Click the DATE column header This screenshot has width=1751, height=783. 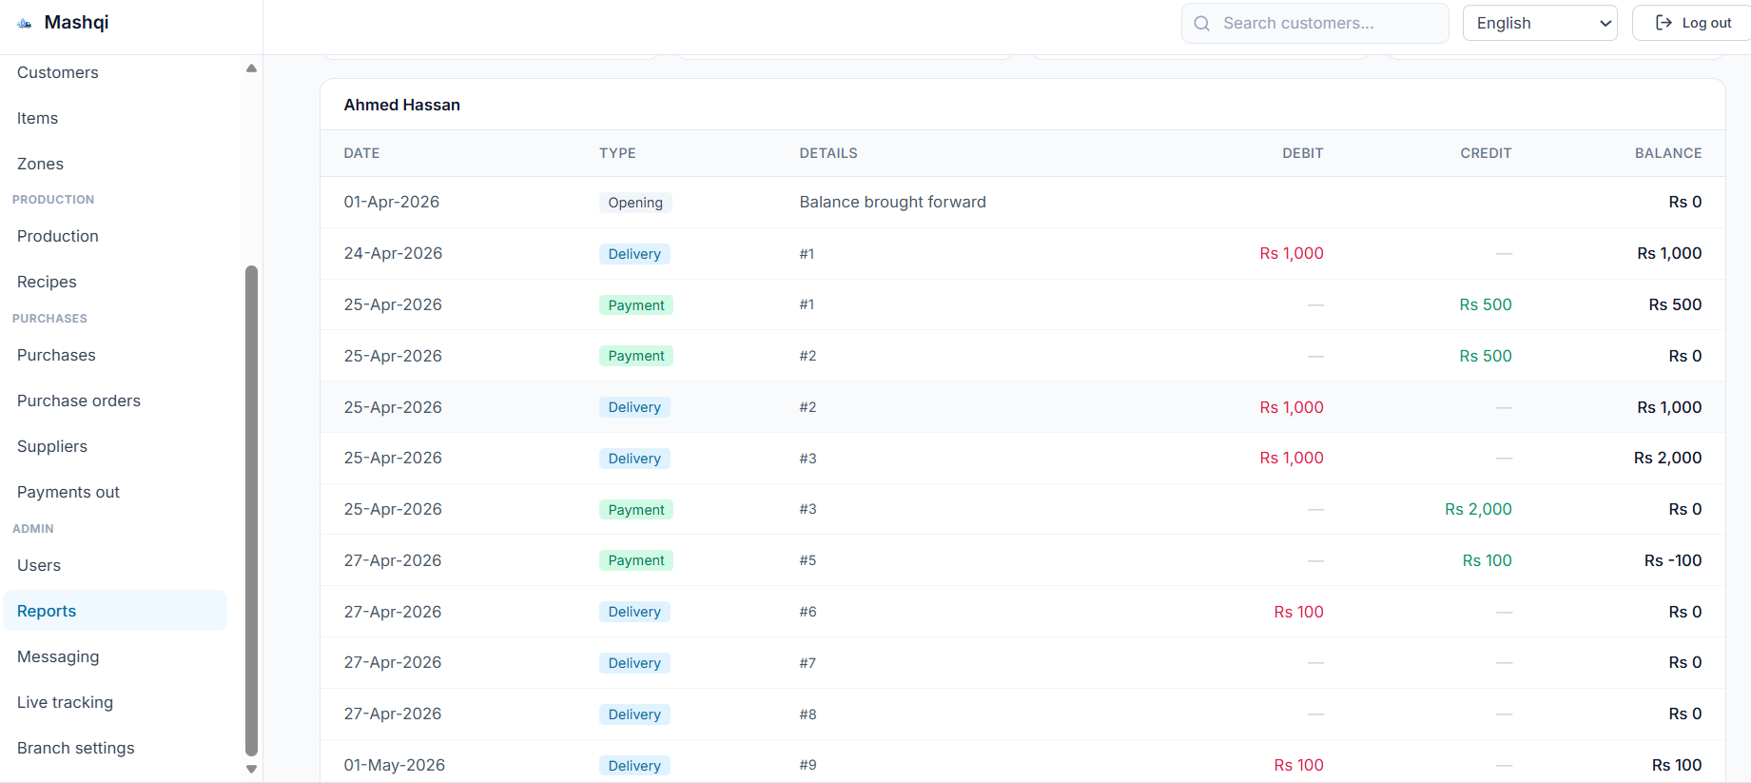point(361,153)
